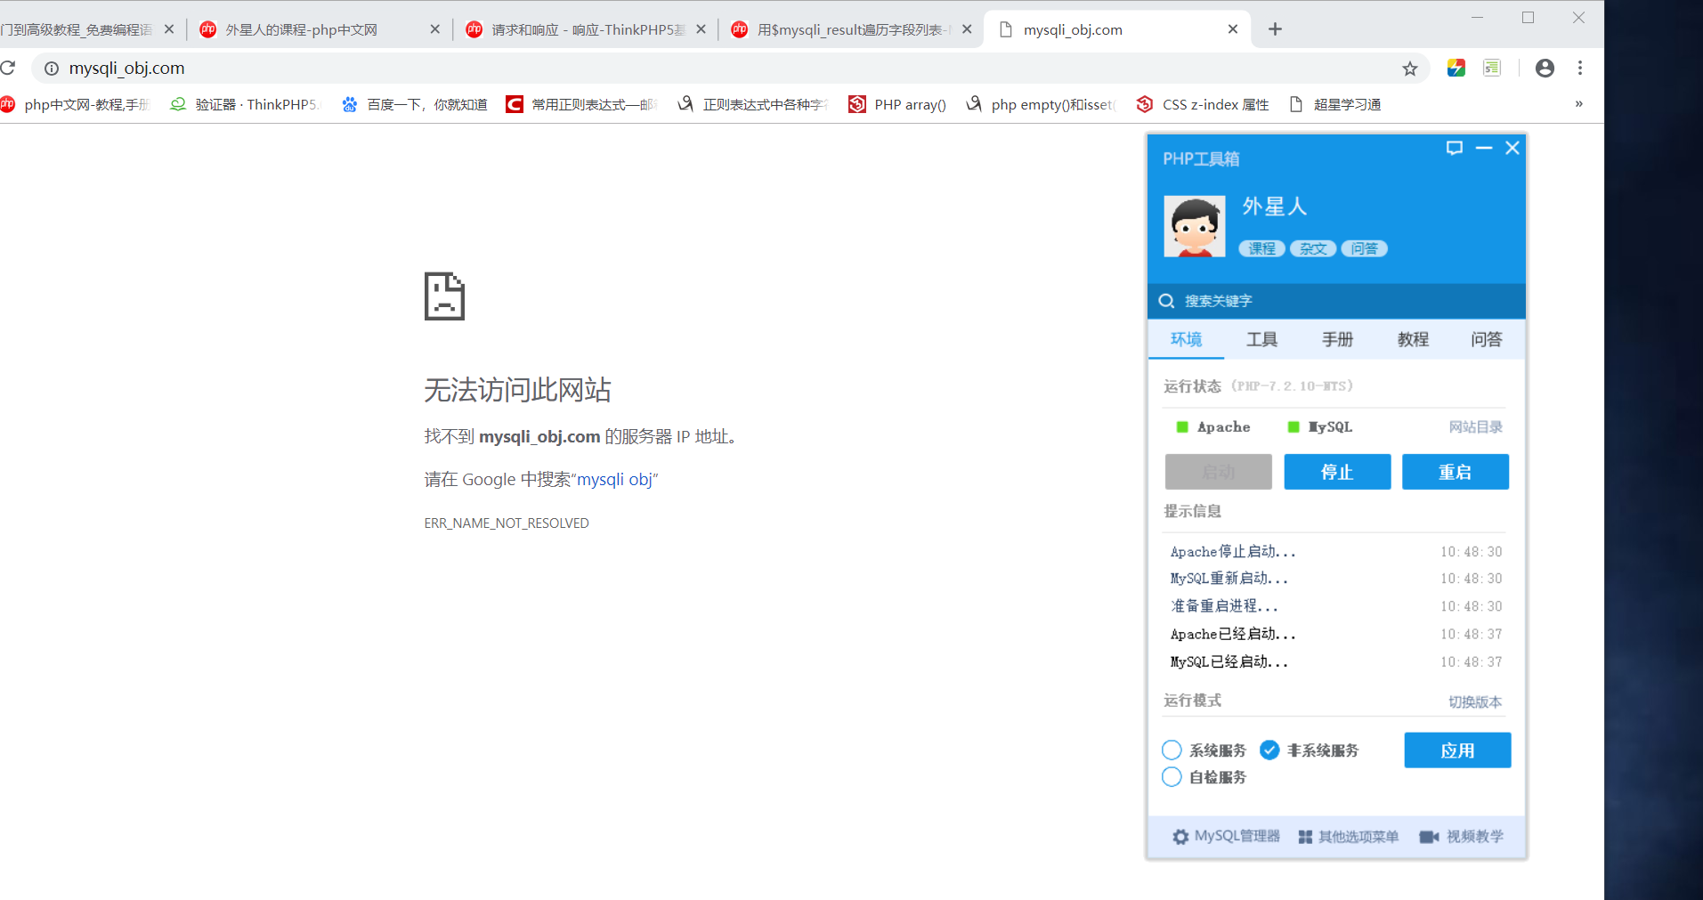This screenshot has height=900, width=1703.
Task: Open 其他选项菜单 grid icon
Action: [1305, 836]
